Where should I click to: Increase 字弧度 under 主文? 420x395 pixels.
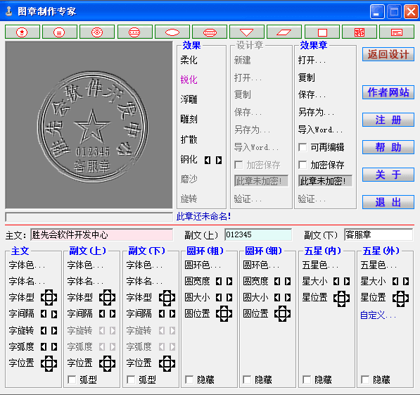click(54, 346)
